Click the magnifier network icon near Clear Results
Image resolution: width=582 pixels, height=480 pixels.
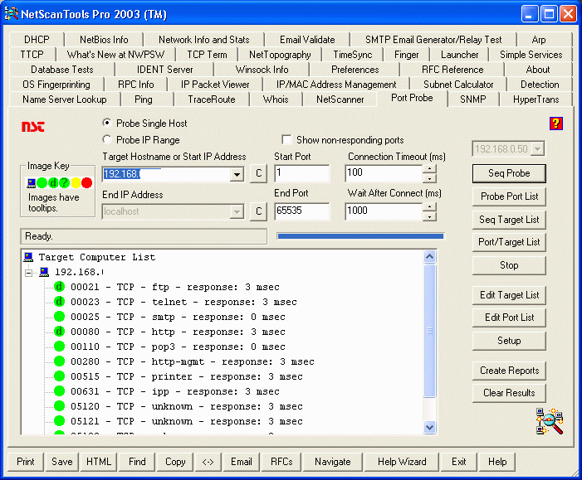pos(550,420)
